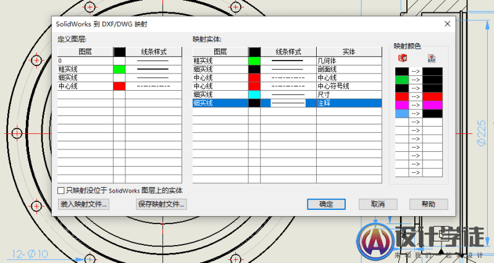Click the 中心线 layer cell in the 中心符号线 row
The image size is (494, 263).
[220, 86]
